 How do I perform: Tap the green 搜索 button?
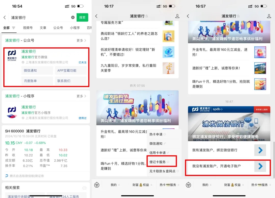[82, 17]
